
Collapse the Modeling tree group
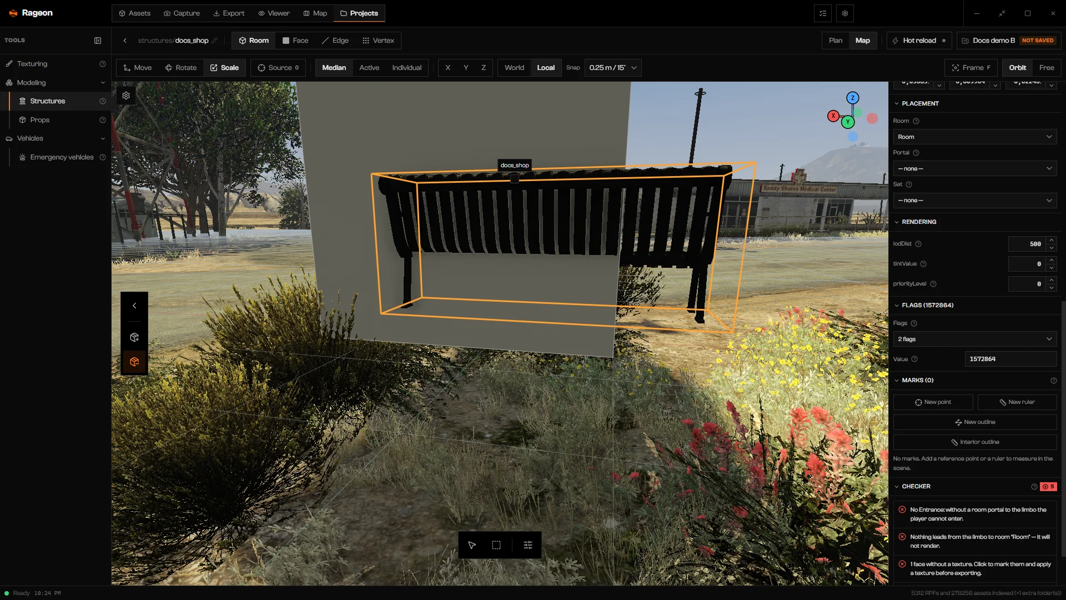point(103,83)
